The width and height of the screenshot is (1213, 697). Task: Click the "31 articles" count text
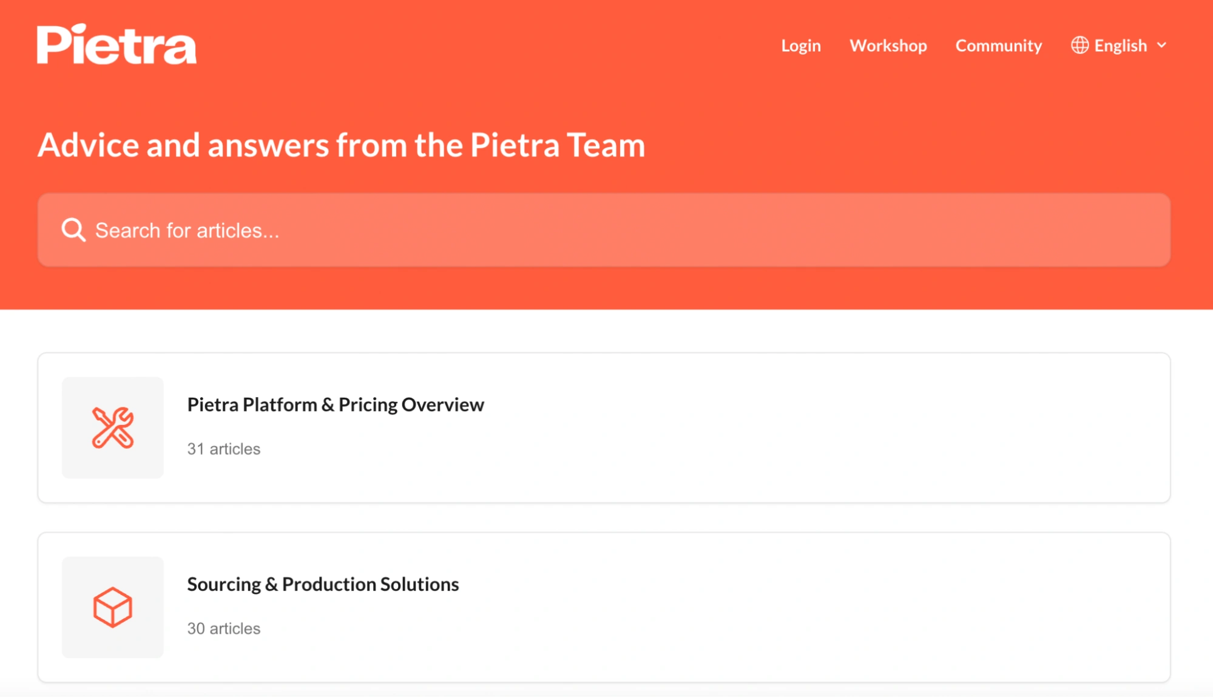224,449
